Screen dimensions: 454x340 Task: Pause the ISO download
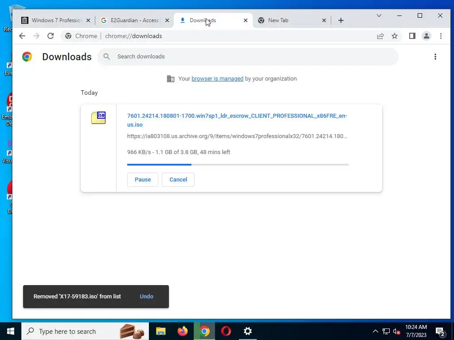[143, 180]
